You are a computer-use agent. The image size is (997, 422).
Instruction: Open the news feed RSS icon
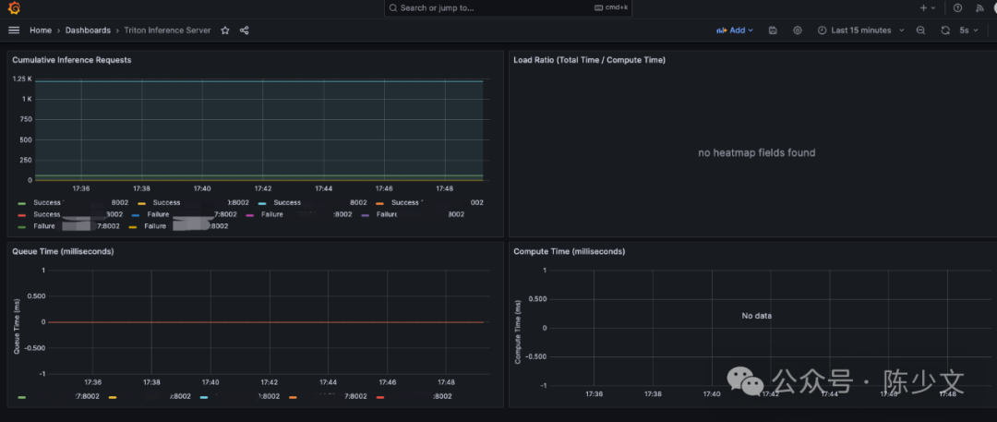coord(979,8)
